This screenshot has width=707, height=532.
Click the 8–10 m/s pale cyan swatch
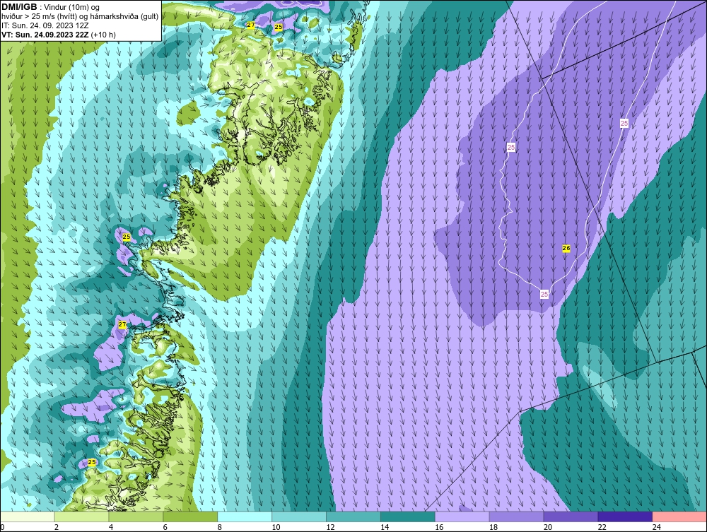(x=245, y=516)
